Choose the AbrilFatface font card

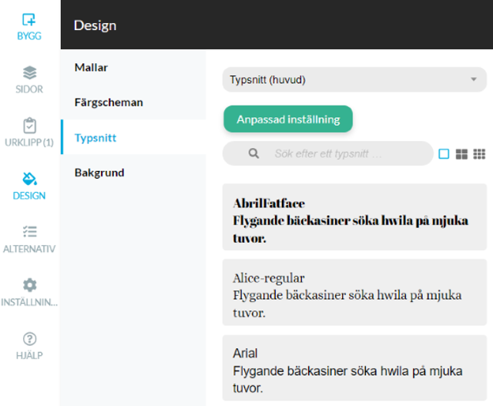(x=354, y=217)
